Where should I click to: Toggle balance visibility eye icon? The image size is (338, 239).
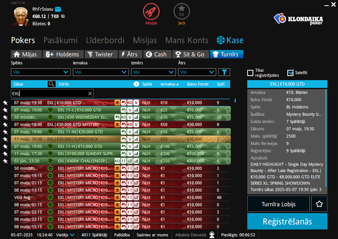coord(63,16)
